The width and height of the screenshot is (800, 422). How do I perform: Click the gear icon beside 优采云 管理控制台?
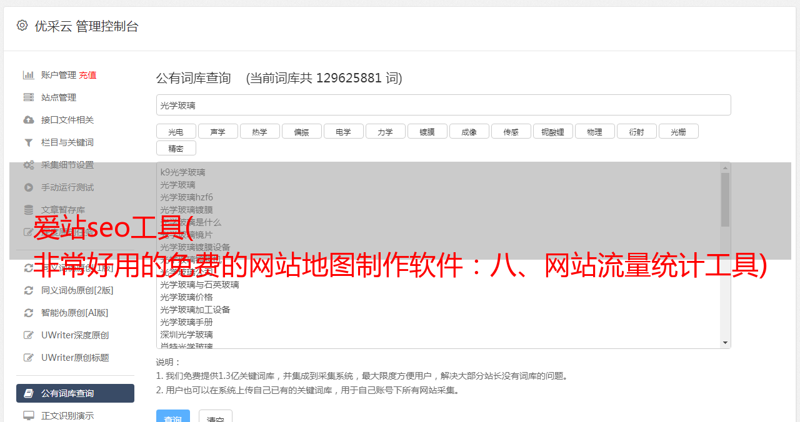[22, 26]
